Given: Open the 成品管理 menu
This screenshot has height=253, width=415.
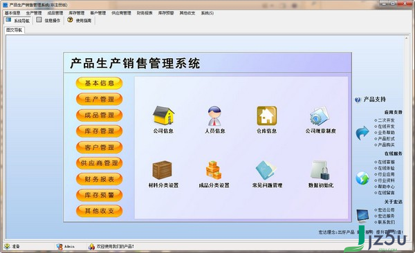Looking at the screenshot, I should pyautogui.click(x=55, y=13).
